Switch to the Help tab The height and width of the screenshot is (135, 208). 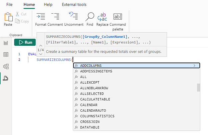[x=48, y=5]
